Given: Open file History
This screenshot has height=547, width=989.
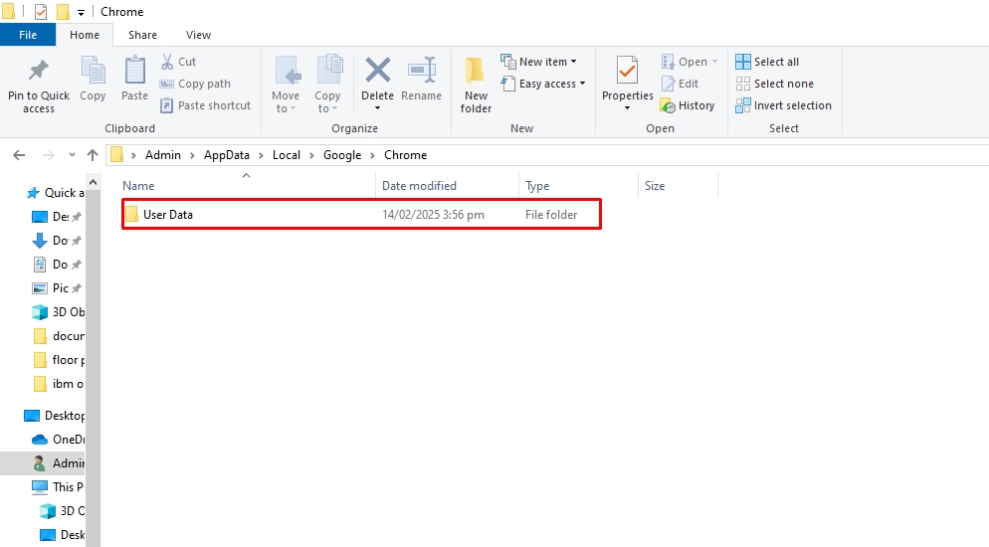Looking at the screenshot, I should pos(688,105).
